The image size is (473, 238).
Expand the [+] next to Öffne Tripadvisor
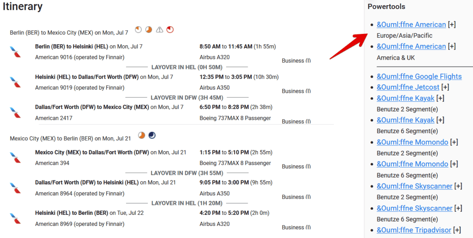[457, 230]
